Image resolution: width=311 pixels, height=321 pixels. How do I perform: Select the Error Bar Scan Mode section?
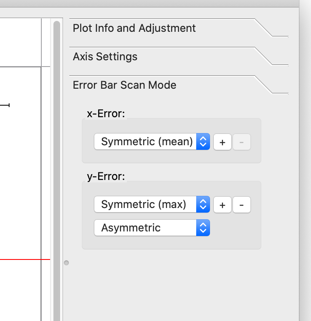(124, 85)
